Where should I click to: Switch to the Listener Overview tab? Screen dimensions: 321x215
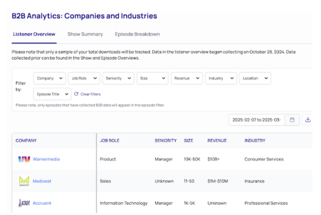click(34, 34)
